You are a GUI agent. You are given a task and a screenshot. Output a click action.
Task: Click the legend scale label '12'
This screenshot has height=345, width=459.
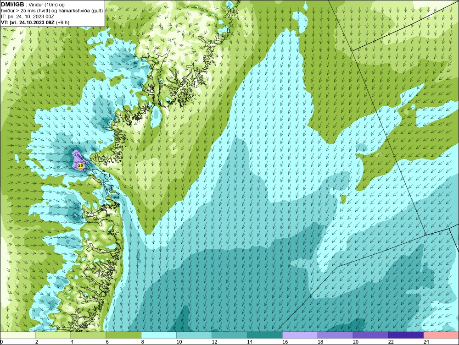coord(214,342)
